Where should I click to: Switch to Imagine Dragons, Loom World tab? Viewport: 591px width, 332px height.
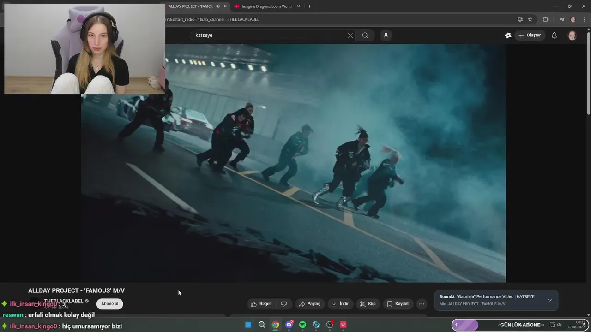[266, 6]
